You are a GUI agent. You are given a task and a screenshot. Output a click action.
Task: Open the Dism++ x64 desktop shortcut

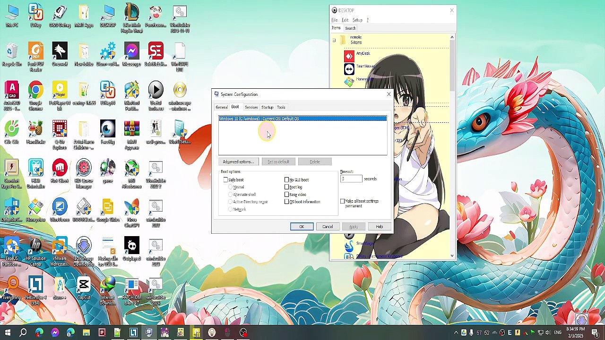pyautogui.click(x=107, y=54)
